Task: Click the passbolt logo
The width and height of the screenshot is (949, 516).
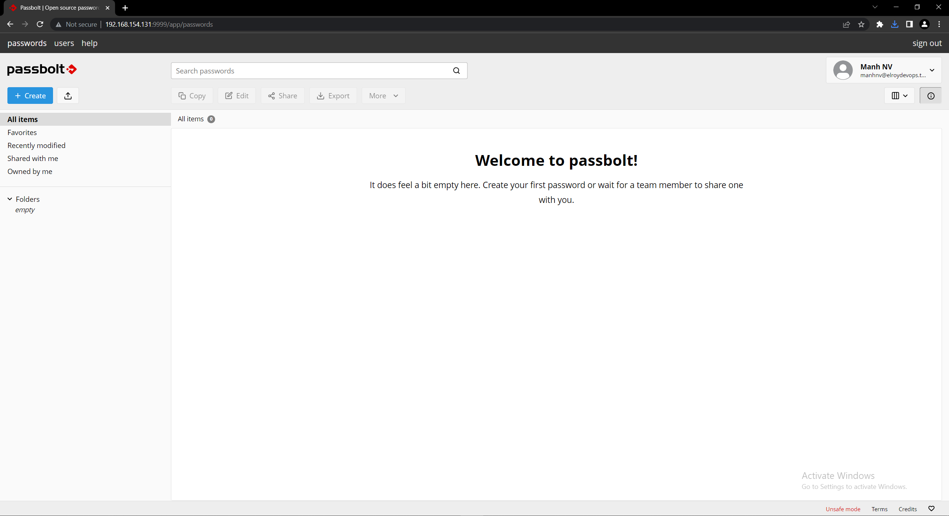Action: [42, 69]
